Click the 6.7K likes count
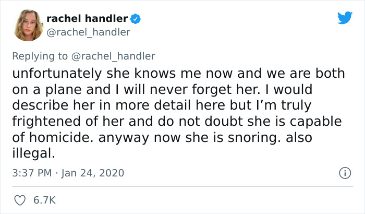Screen dimensions: 365x214 point(45,200)
